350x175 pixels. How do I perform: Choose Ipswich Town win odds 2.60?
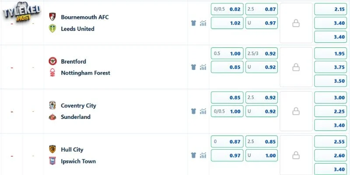[x=331, y=156]
